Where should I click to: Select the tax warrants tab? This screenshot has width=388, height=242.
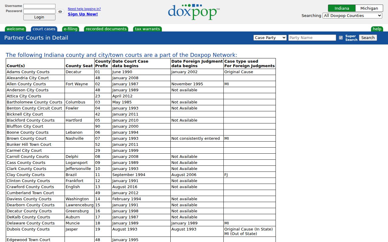click(147, 29)
